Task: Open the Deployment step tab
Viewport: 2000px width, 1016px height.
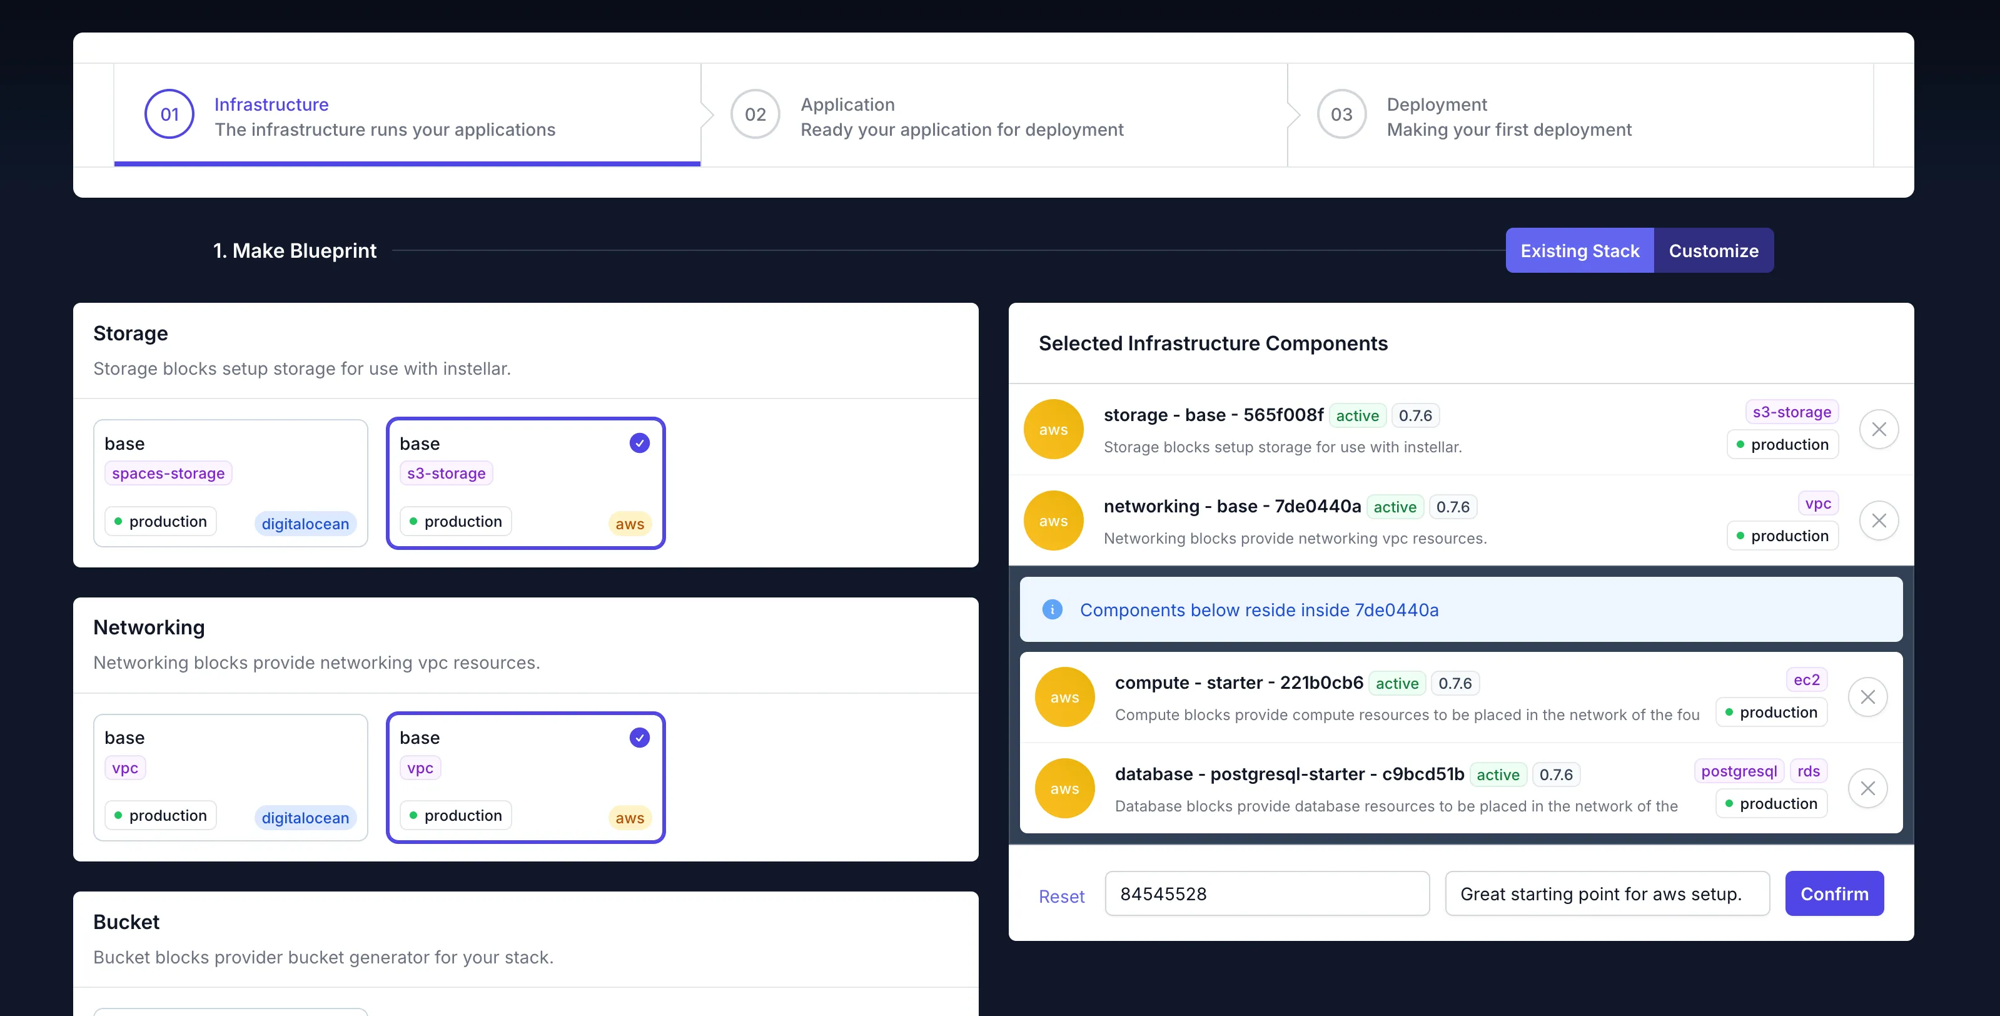Action: click(1580, 115)
